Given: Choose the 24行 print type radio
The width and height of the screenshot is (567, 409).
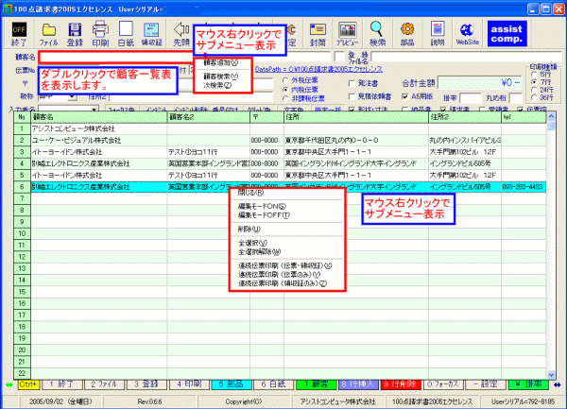Looking at the screenshot, I should (534, 90).
